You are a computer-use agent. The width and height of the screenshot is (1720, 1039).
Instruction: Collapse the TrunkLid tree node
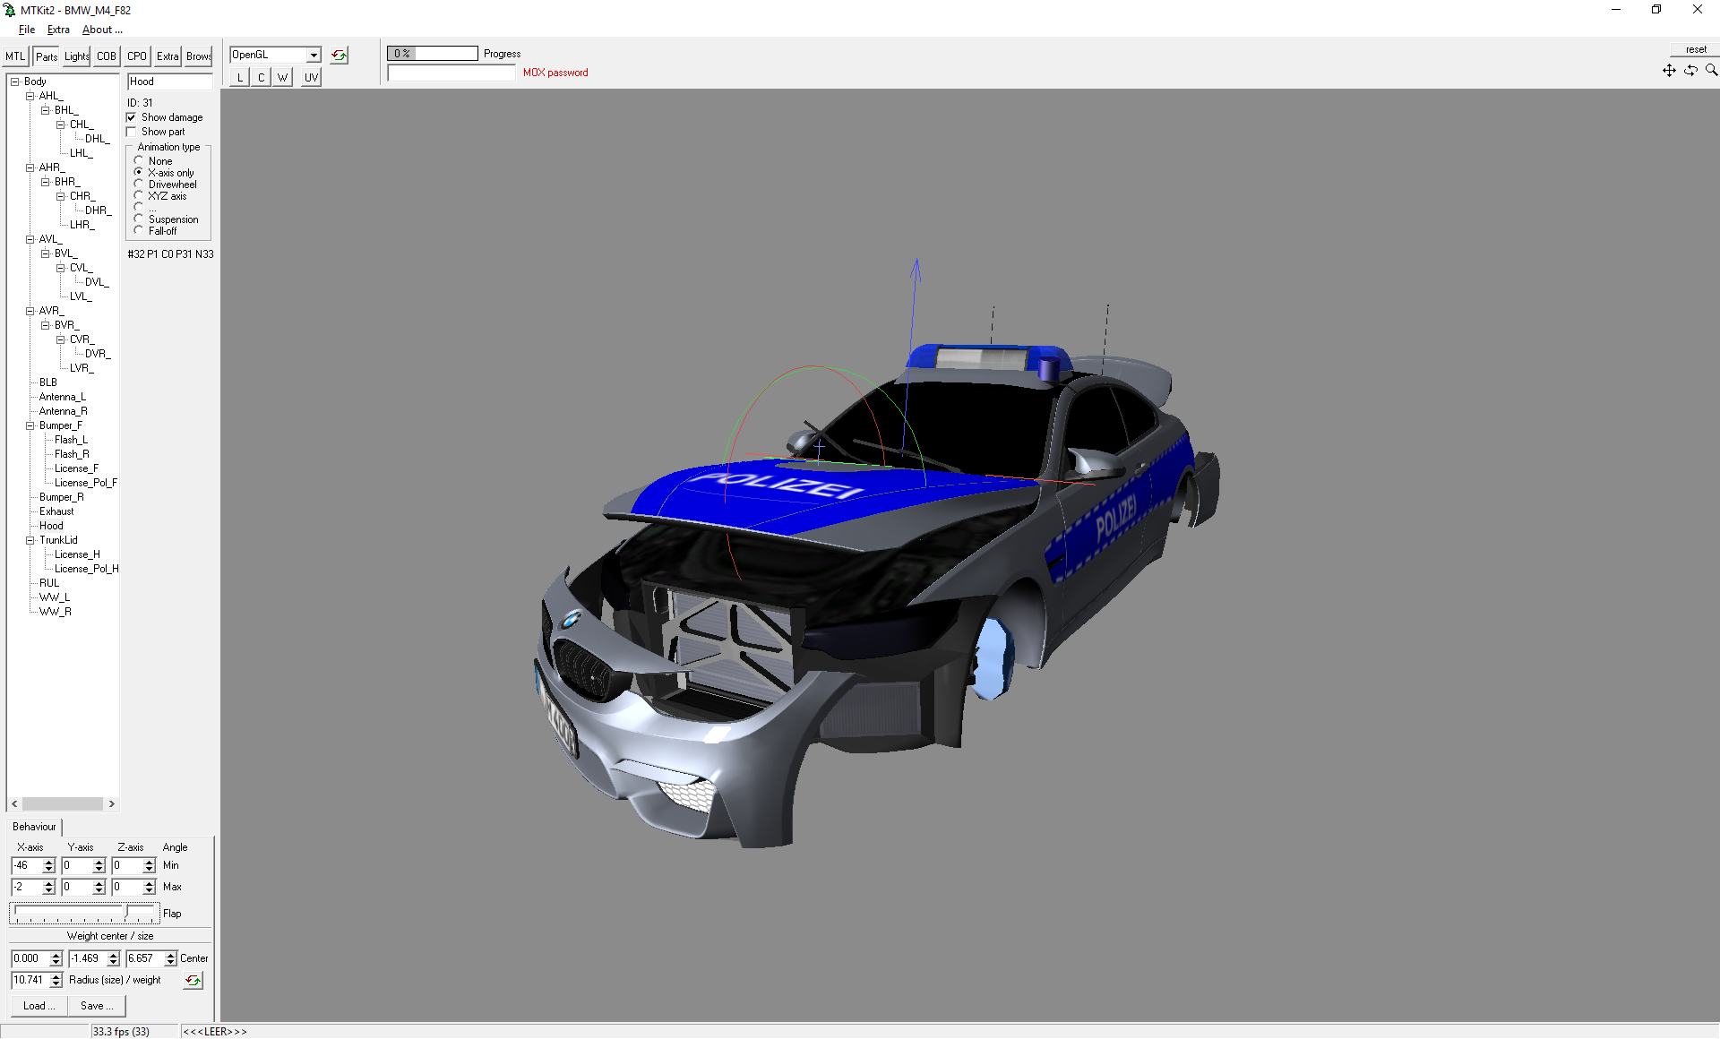(30, 540)
